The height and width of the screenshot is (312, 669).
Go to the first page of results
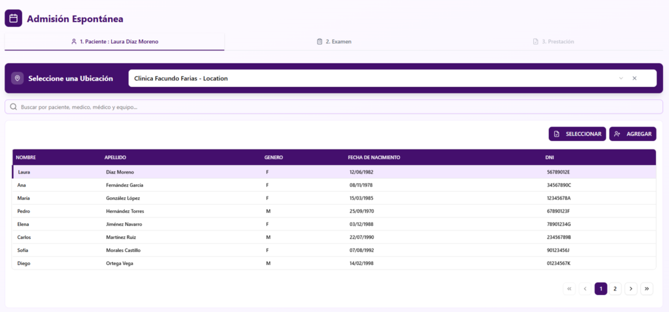tap(569, 289)
